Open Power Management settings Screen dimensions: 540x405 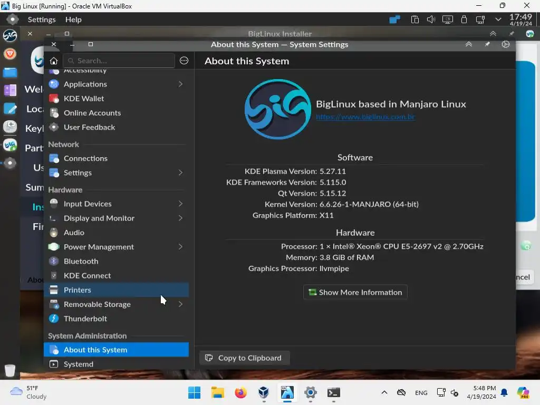[x=117, y=247]
